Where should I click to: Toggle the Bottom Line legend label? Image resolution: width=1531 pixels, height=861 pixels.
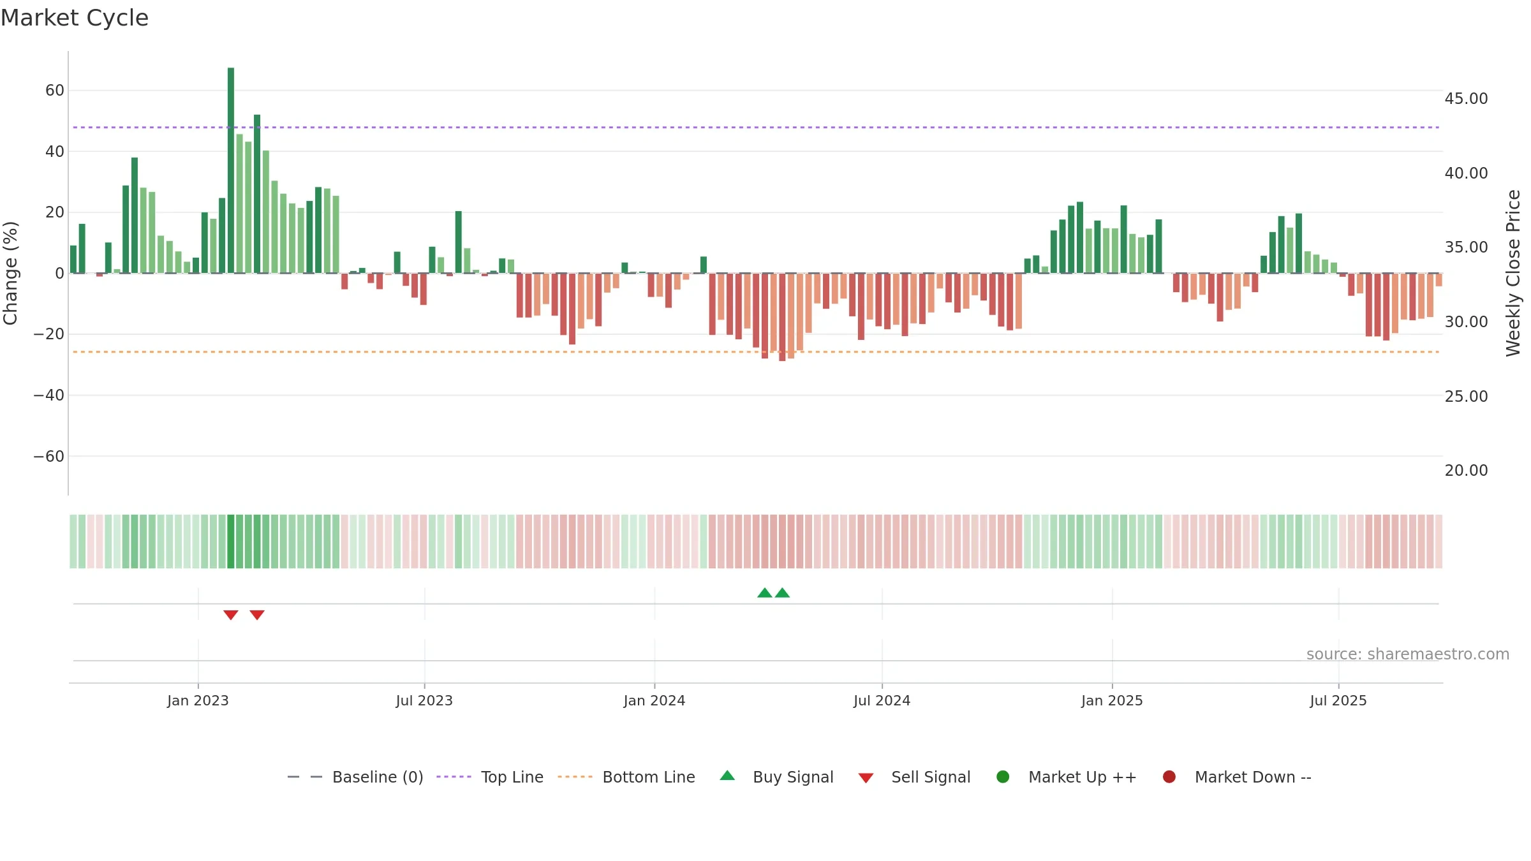click(649, 777)
